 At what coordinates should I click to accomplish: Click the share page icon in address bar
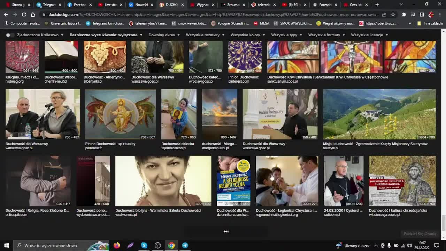pos(384,15)
